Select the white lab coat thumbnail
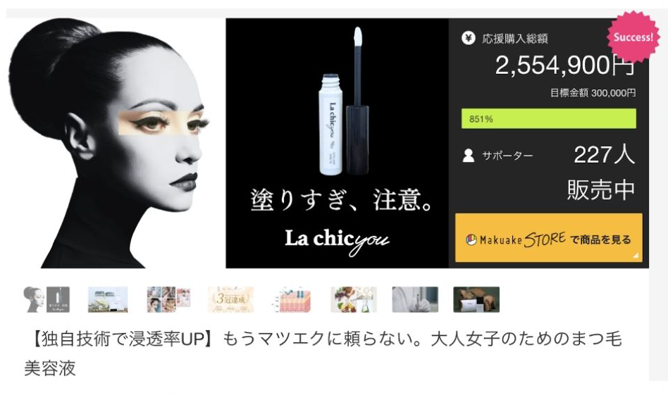The height and width of the screenshot is (395, 668). [415, 300]
